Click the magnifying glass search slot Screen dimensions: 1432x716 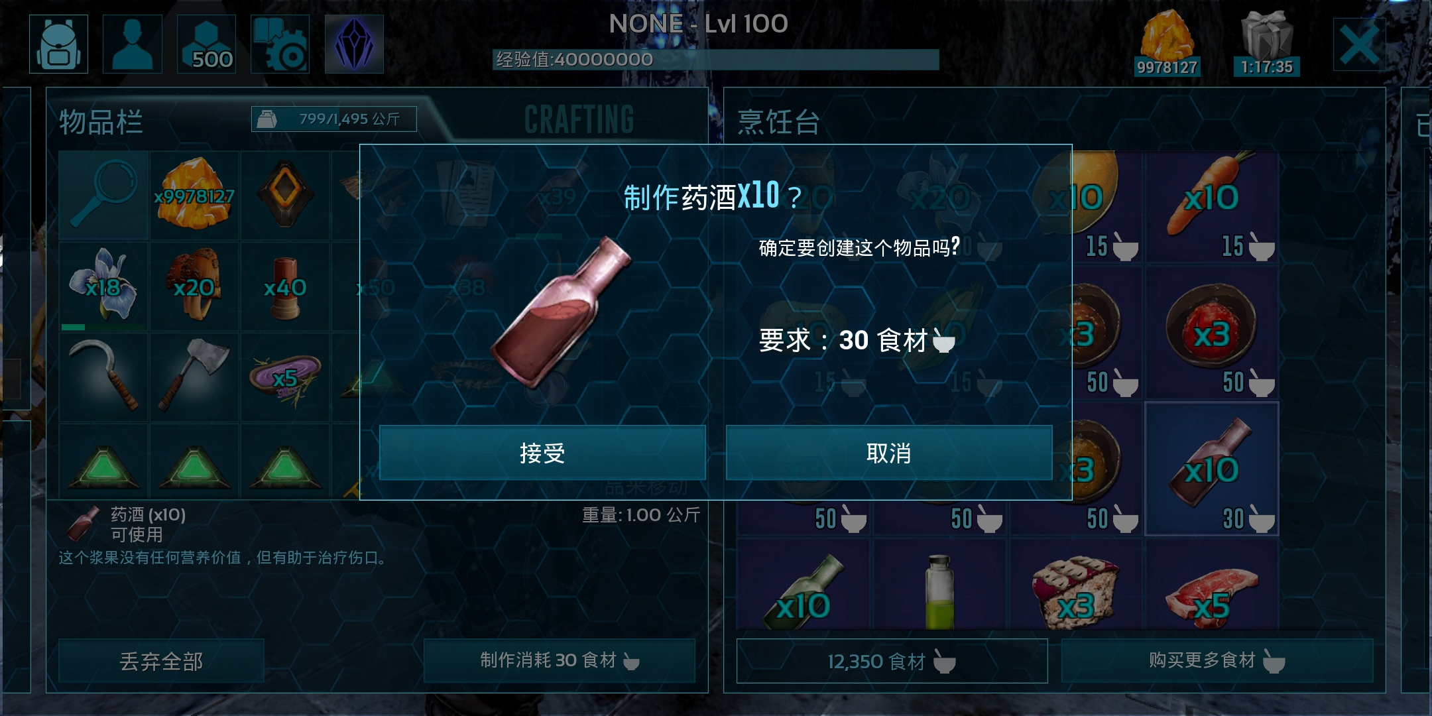(x=103, y=195)
